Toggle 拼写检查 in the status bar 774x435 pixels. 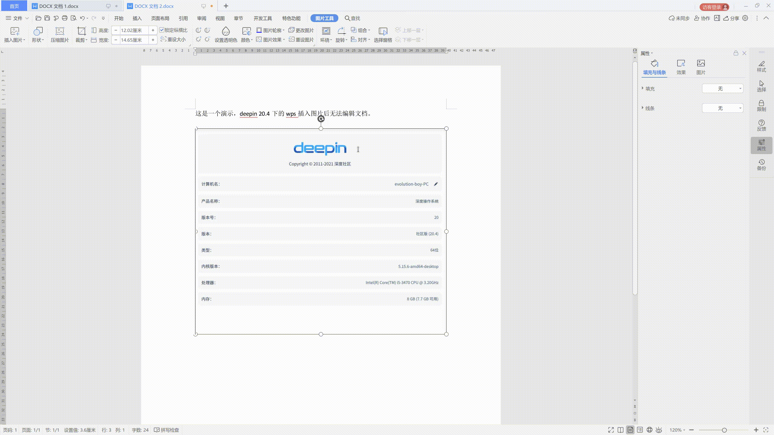pos(167,430)
